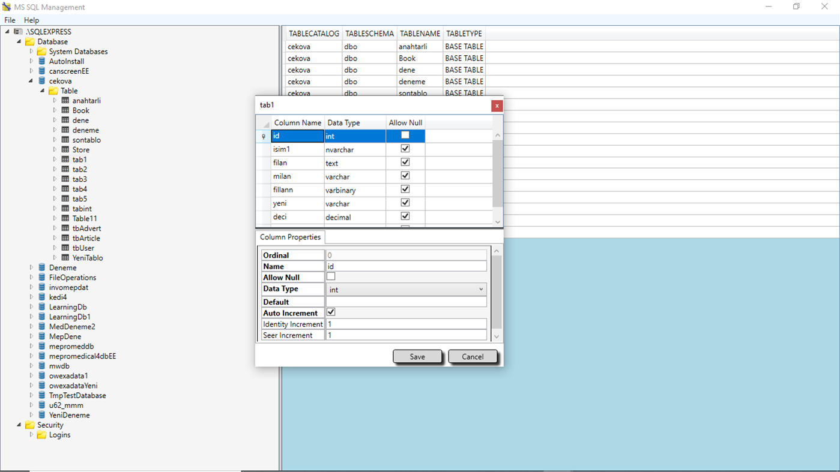The image size is (840, 472).
Task: Click the dene table icon in tree
Action: (65, 120)
